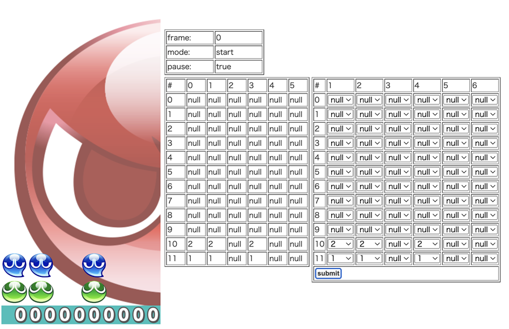Open dropdown at row 11 column 2

(x=369, y=258)
